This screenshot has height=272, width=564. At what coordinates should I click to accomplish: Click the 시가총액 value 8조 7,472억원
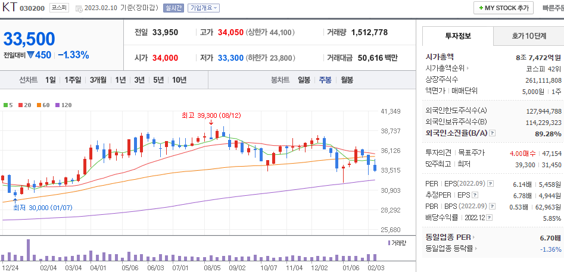pyautogui.click(x=538, y=57)
